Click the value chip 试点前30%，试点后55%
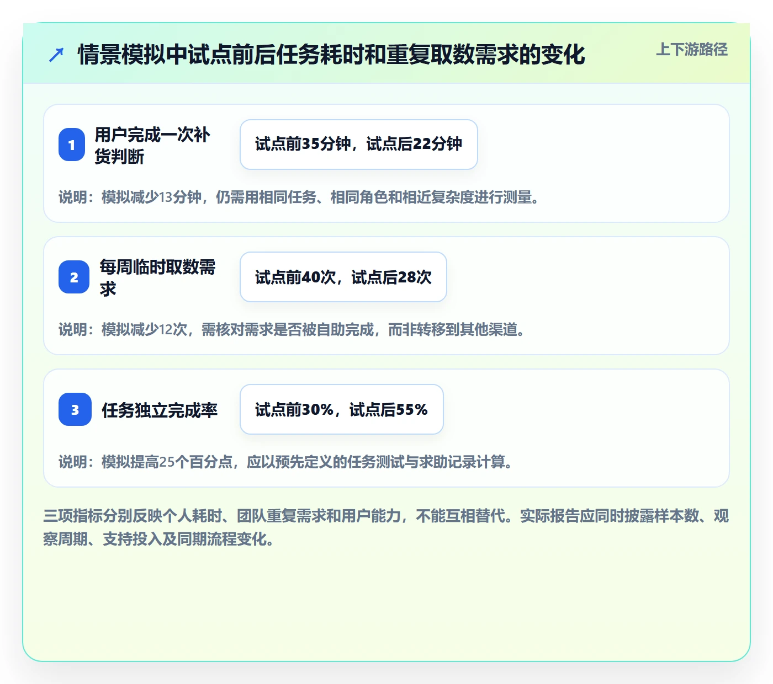Viewport: 773px width, 684px height. [342, 409]
